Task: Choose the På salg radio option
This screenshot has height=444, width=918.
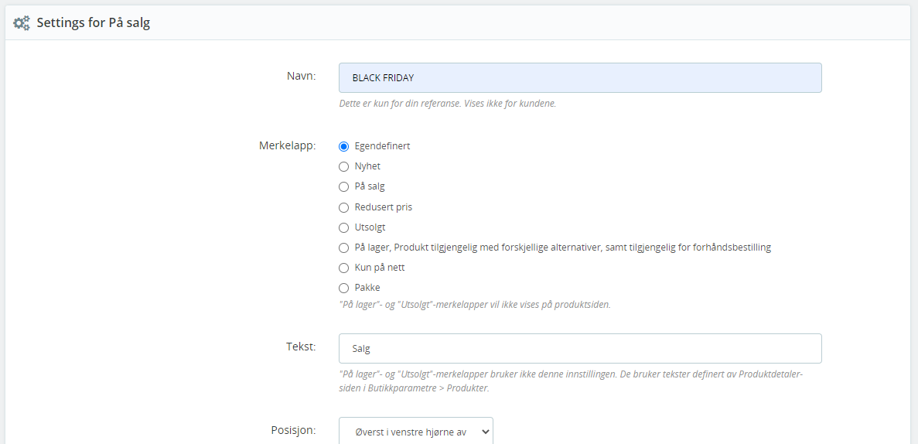Action: (x=343, y=187)
